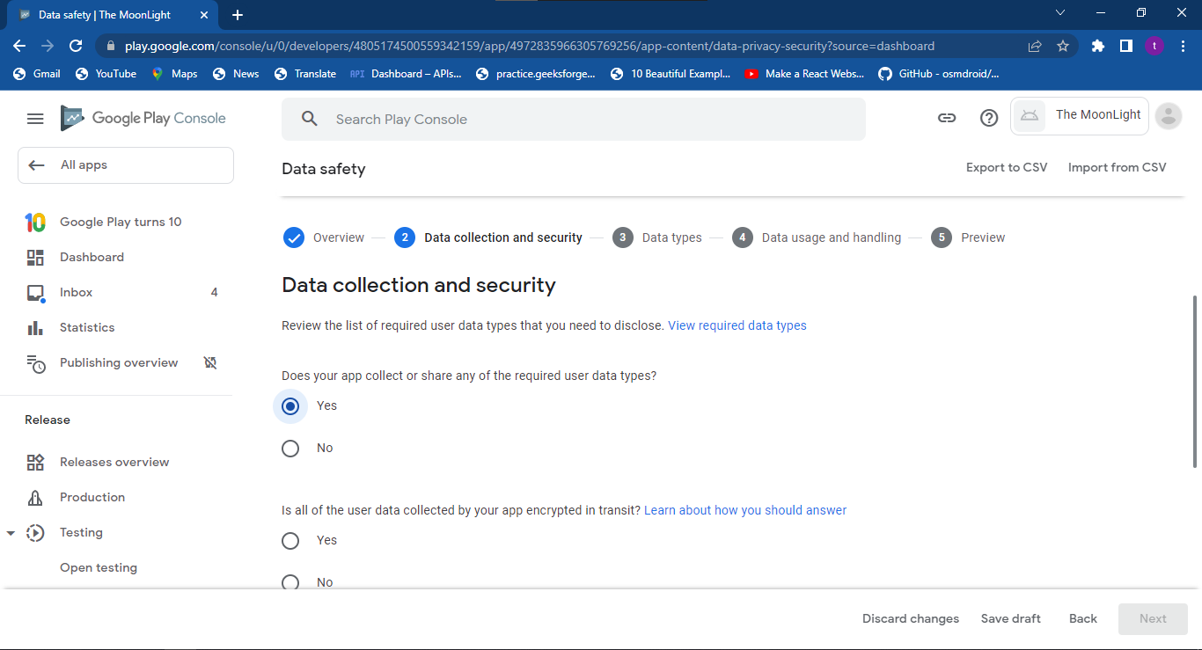Open Production in sidebar
Screen dimensions: 1202x650
coord(92,498)
